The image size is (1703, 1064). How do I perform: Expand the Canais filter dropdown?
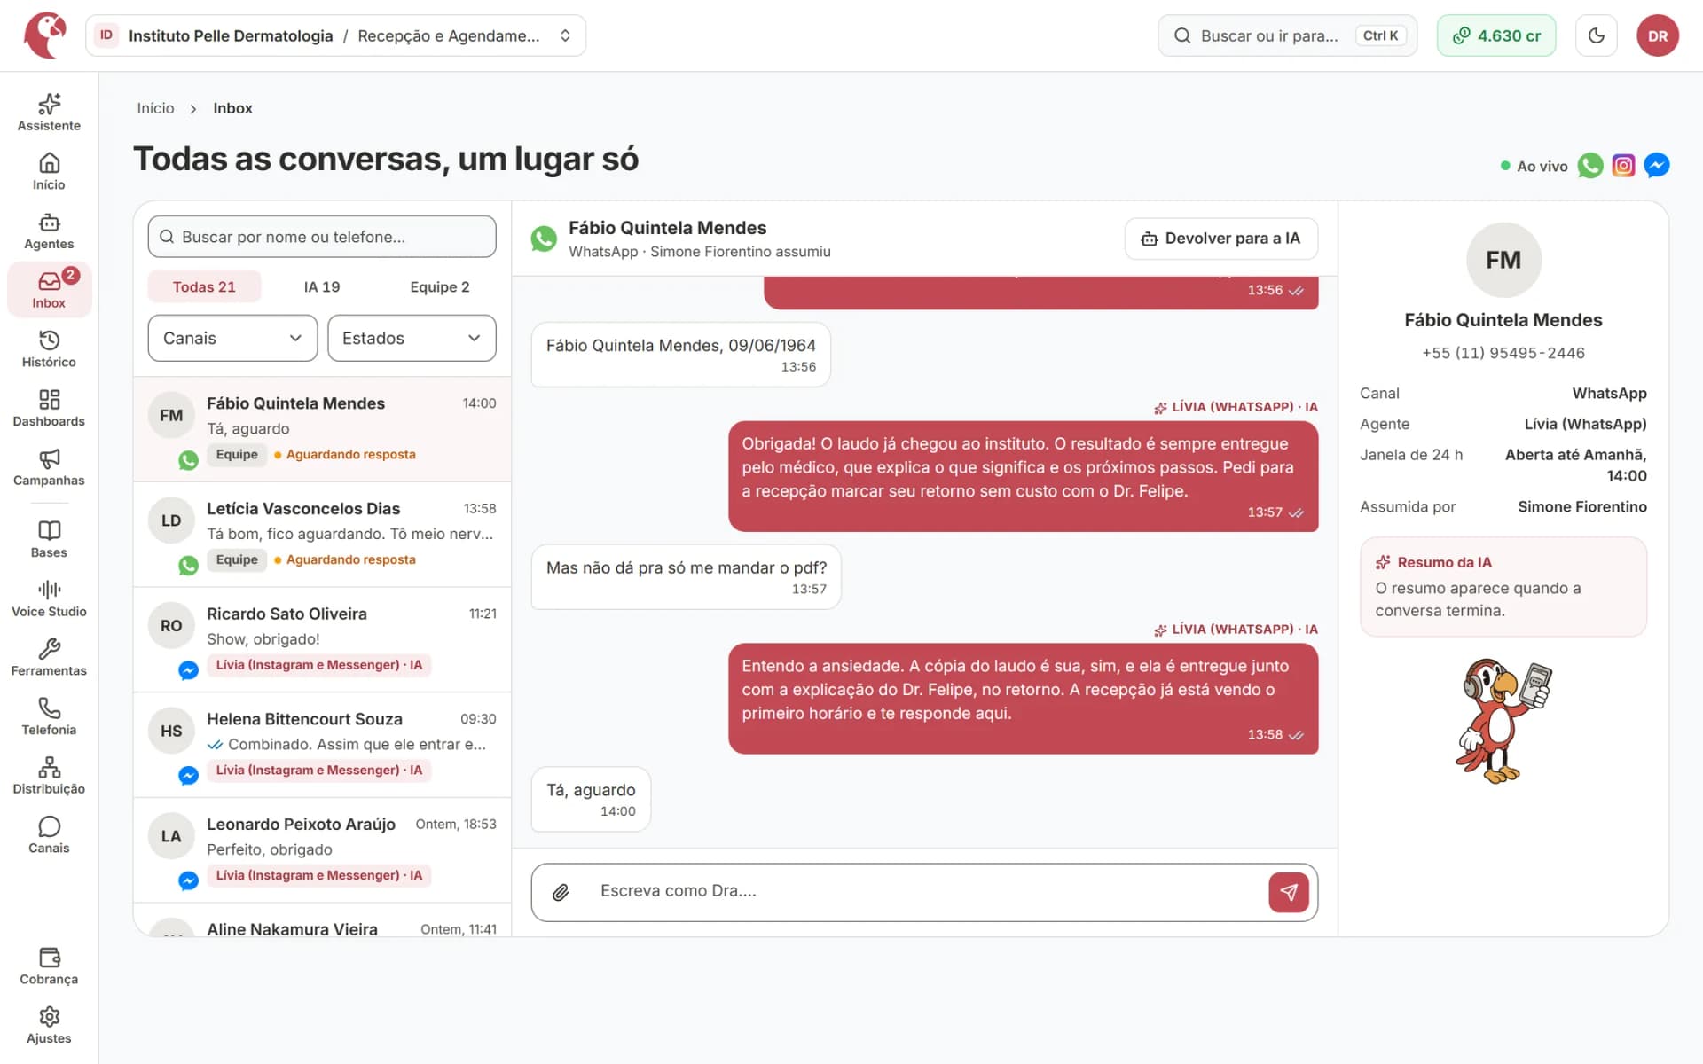(x=232, y=338)
